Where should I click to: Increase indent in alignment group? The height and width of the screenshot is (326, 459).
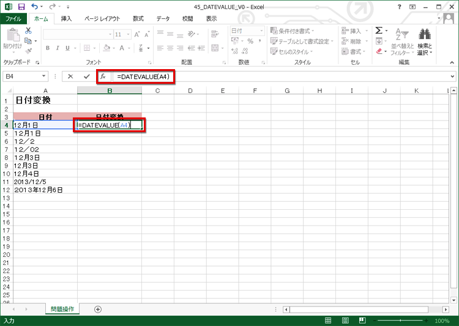click(201, 48)
